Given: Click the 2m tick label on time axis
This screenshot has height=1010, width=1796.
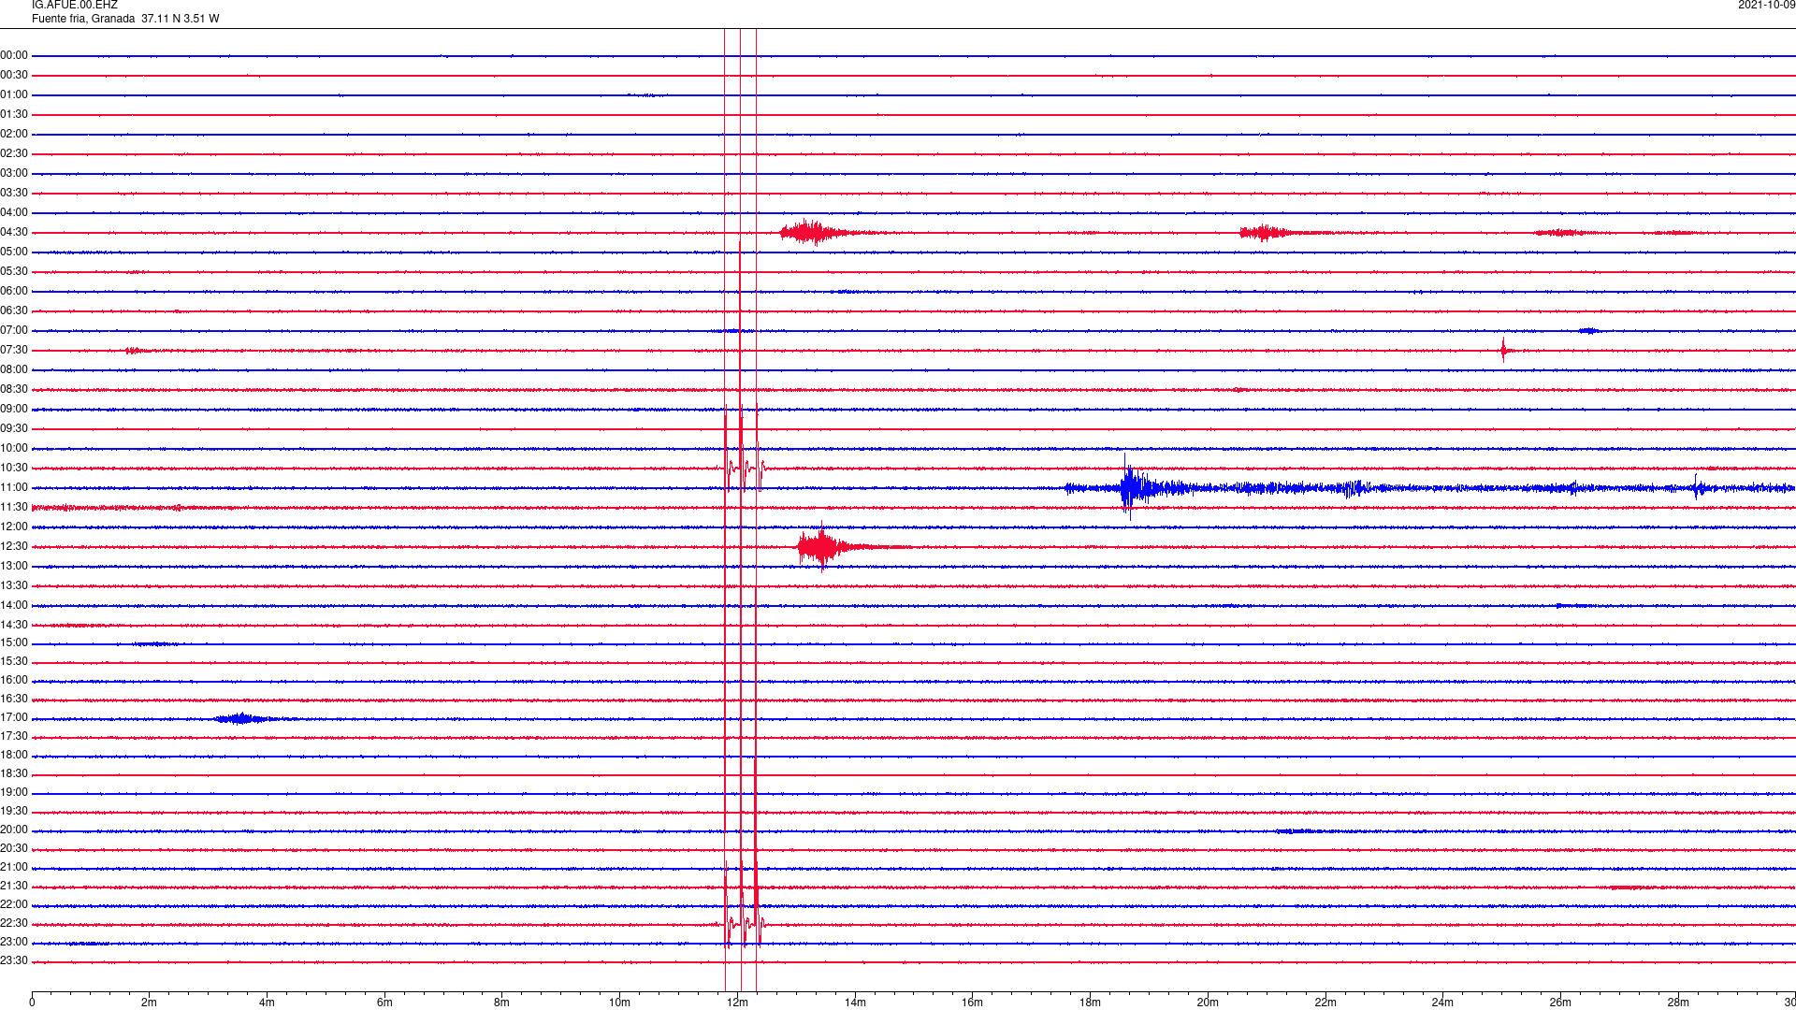Looking at the screenshot, I should coord(149,1003).
